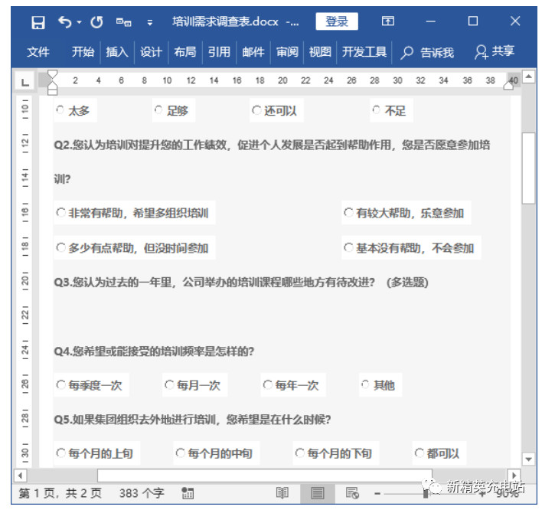Select the 邮件 tab
This screenshot has height=510, width=542.
pos(253,52)
